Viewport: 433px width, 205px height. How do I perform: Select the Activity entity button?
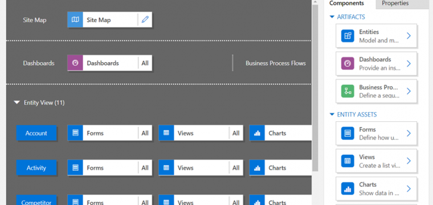(x=36, y=168)
